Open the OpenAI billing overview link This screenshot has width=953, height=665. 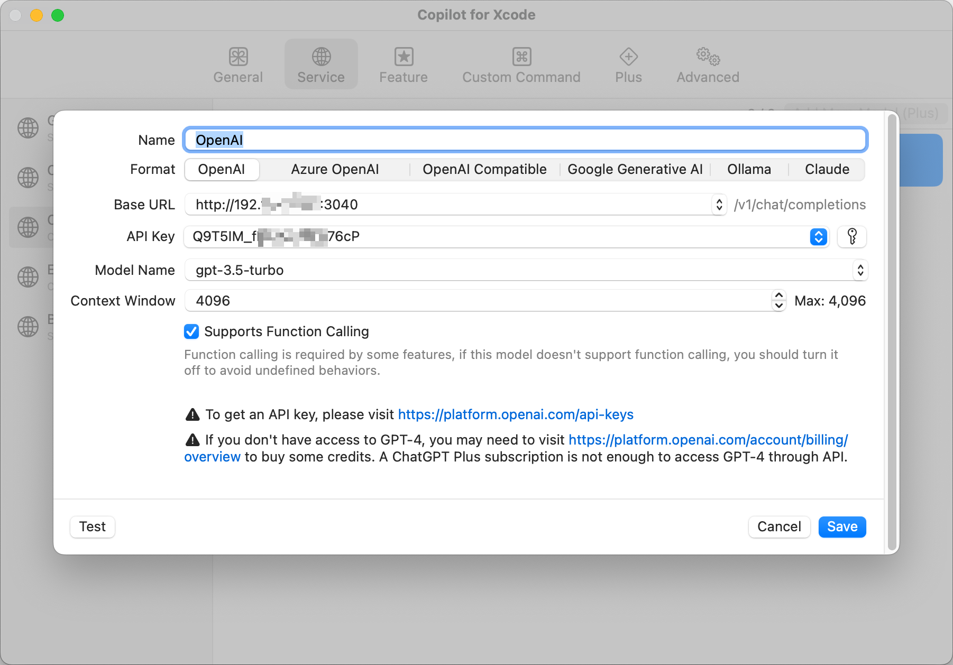(x=708, y=440)
